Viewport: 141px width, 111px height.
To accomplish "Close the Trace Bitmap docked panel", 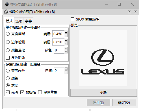I will click(x=135, y=12).
